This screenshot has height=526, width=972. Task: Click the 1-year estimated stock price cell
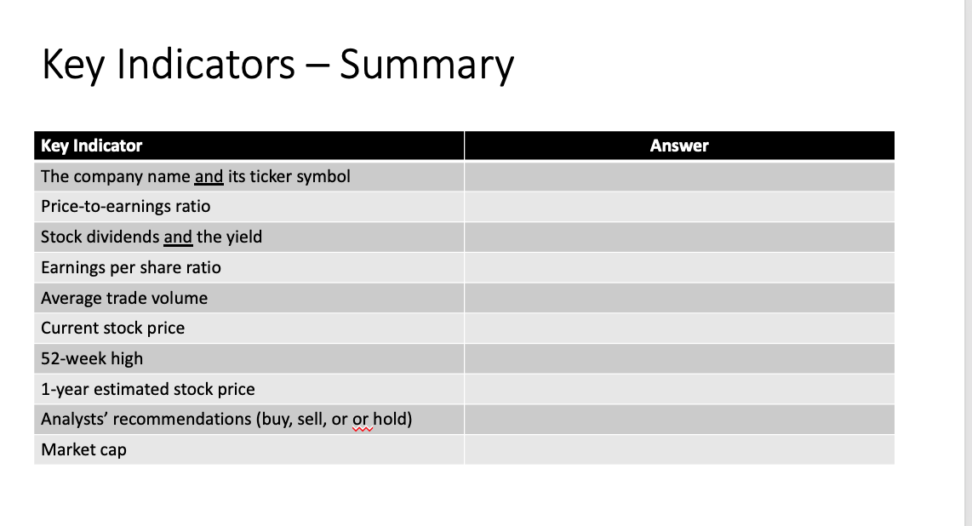pyautogui.click(x=249, y=389)
